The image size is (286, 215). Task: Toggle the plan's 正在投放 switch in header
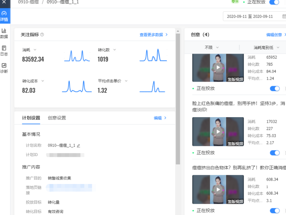[274, 2]
